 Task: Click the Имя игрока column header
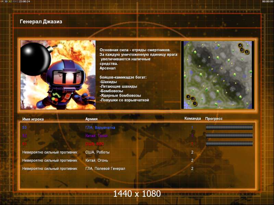pyautogui.click(x=33, y=119)
